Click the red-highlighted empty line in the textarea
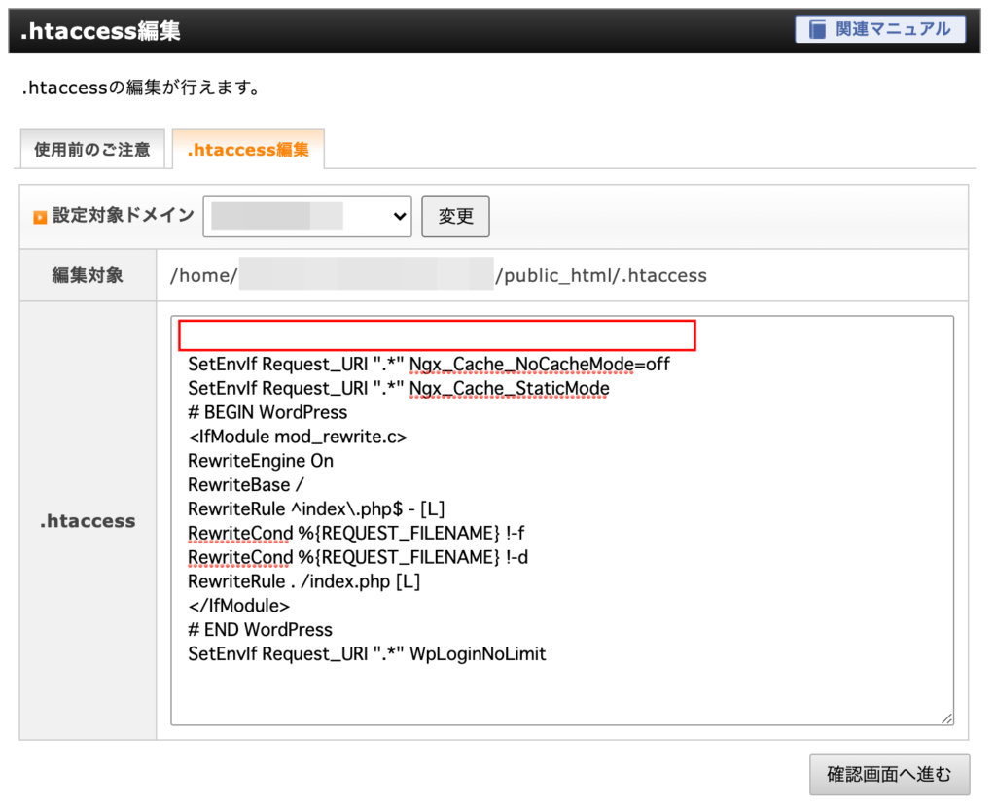 pyautogui.click(x=435, y=334)
